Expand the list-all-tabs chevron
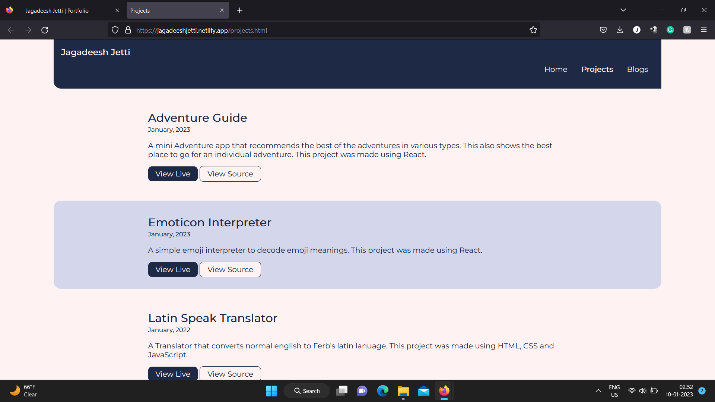The image size is (715, 402). click(x=623, y=10)
